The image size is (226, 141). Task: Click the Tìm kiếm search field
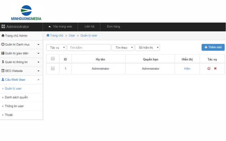[x=89, y=48]
